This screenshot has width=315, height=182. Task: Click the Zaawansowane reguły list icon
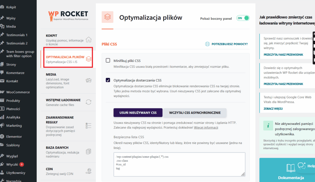(89, 126)
